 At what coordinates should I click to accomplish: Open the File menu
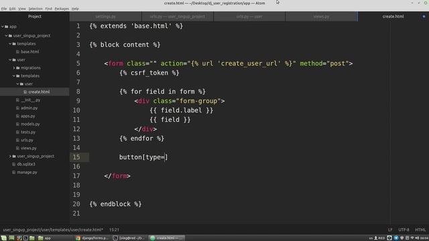[x=4, y=9]
